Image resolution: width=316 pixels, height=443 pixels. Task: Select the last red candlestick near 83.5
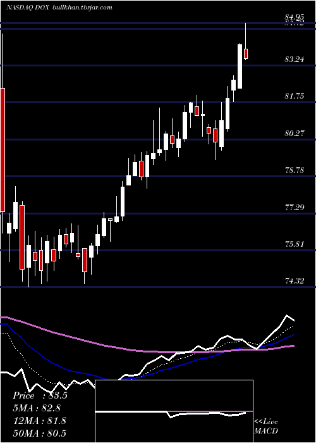pos(246,54)
